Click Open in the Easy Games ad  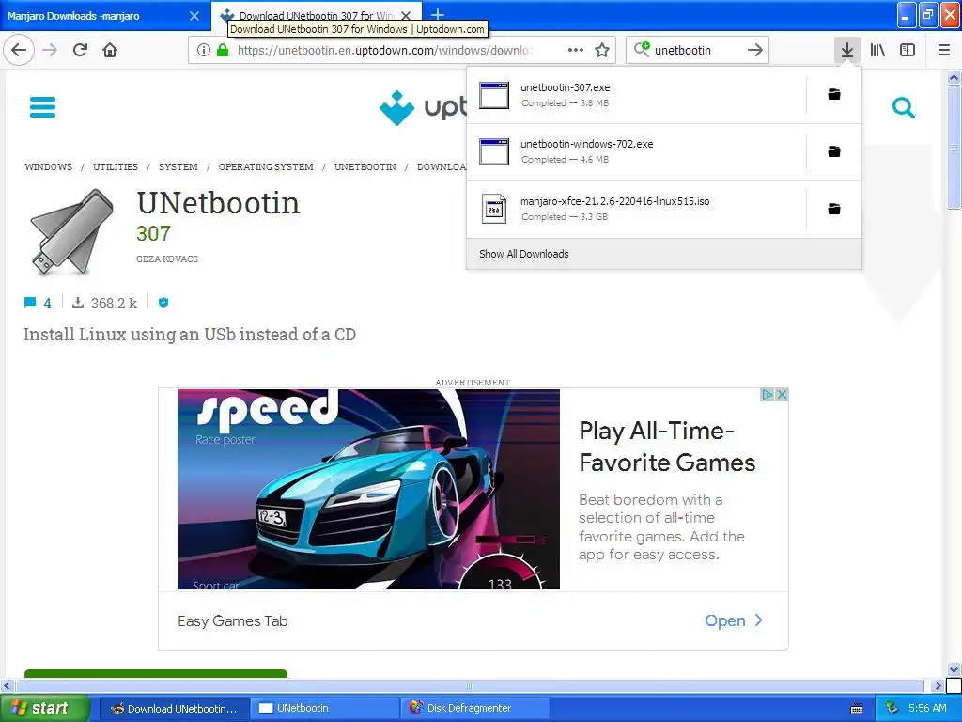(734, 620)
